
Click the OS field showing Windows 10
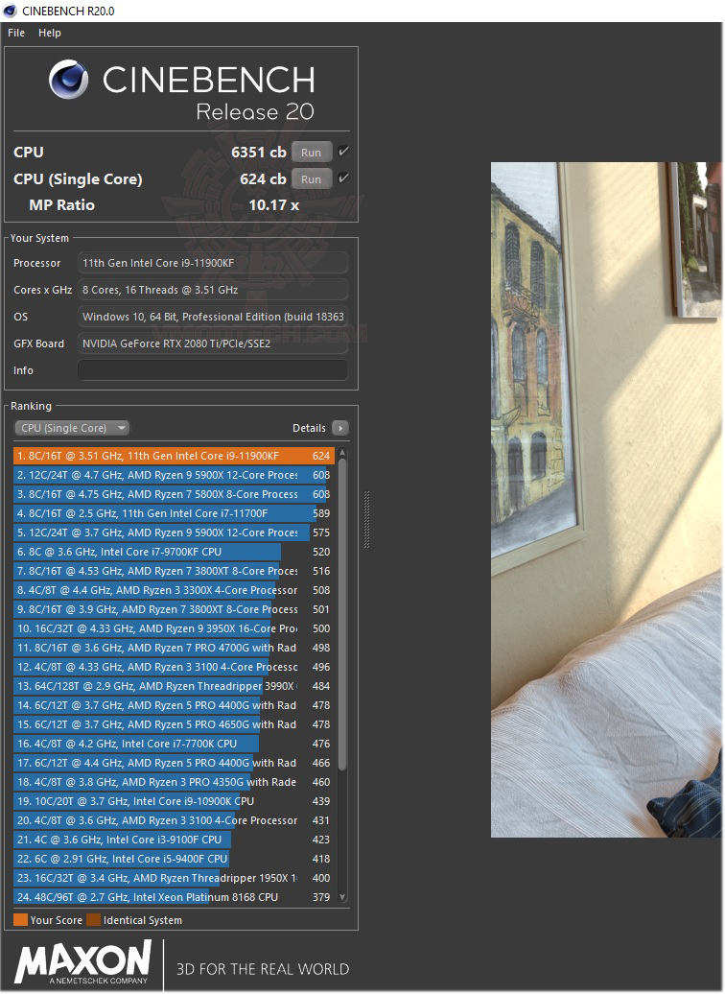tap(212, 317)
